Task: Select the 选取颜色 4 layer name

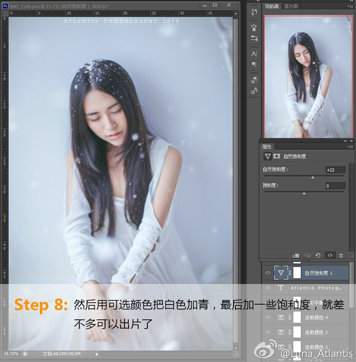Action: point(316,318)
